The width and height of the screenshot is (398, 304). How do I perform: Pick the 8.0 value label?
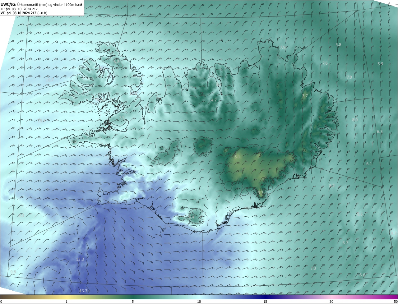[355, 120]
